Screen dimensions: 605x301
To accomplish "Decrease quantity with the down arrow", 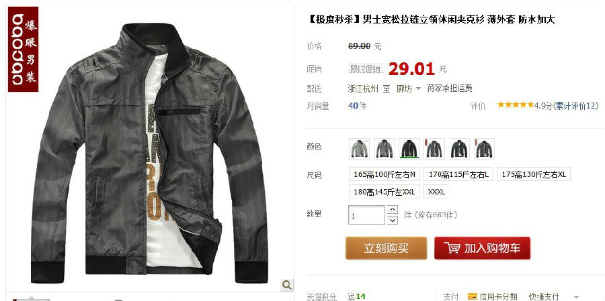I will [392, 220].
